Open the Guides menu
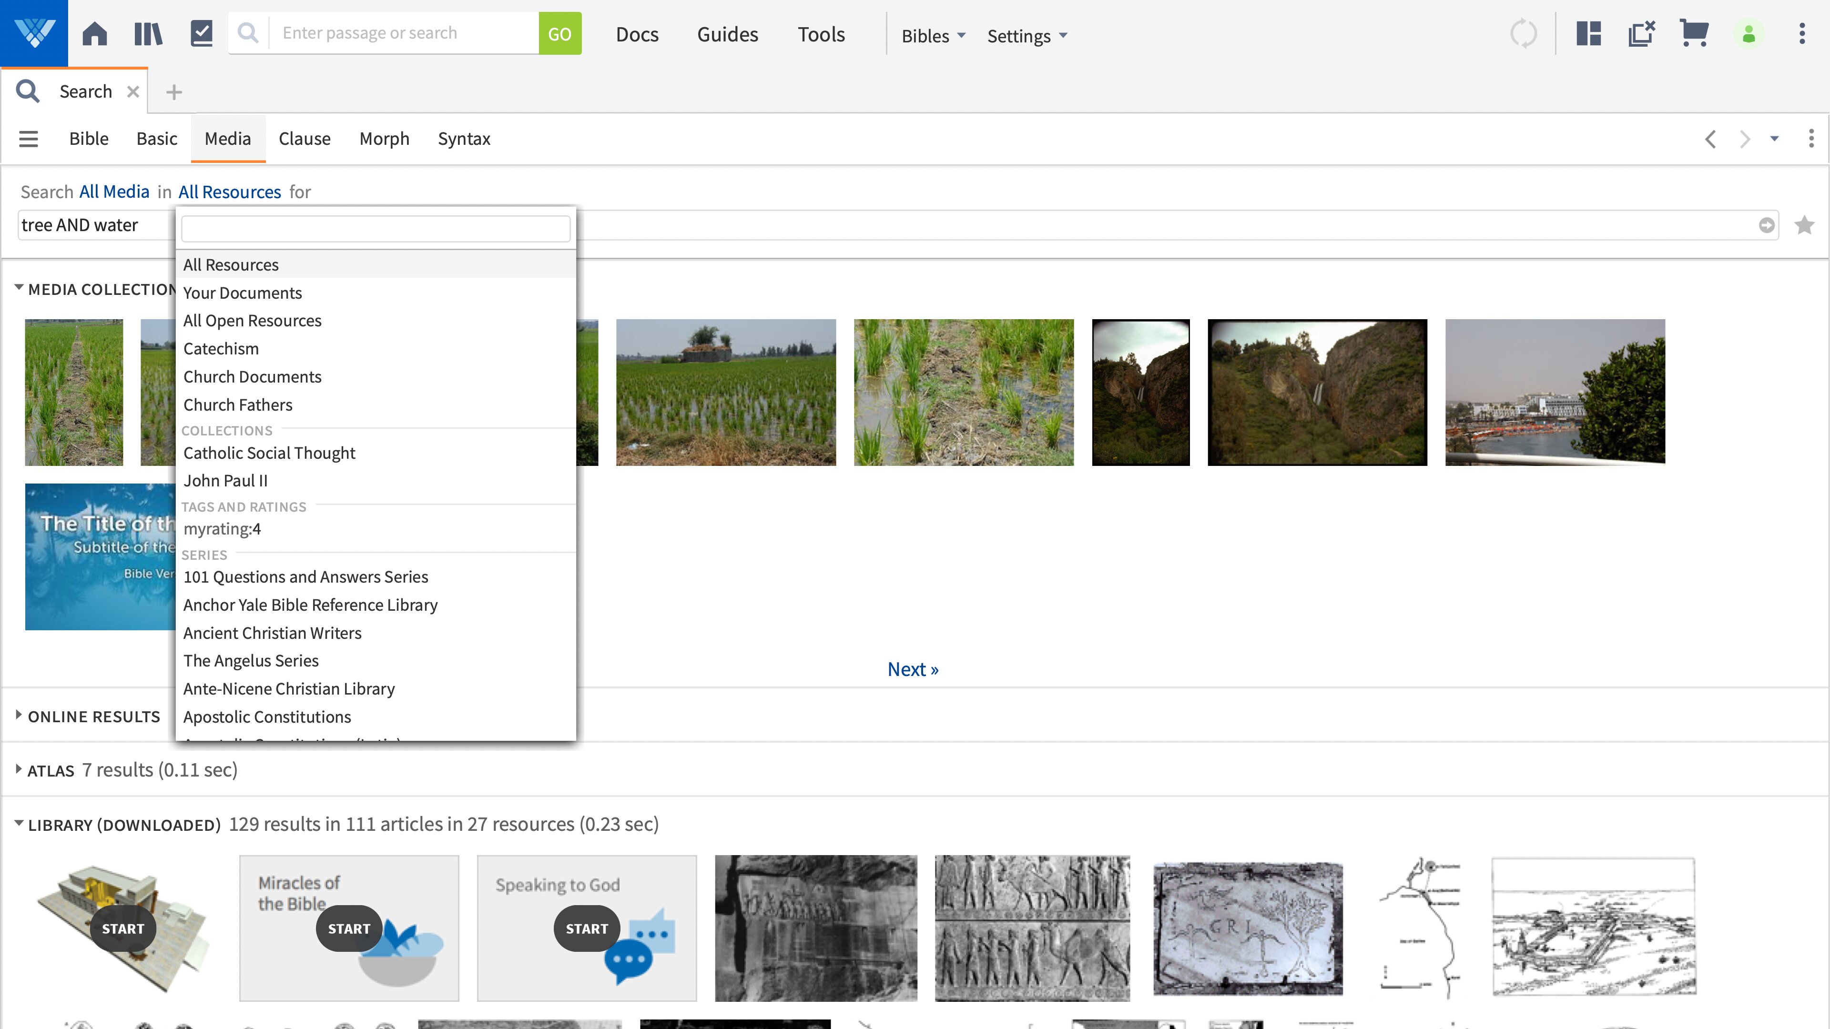Screen dimensions: 1830x1029 click(727, 34)
